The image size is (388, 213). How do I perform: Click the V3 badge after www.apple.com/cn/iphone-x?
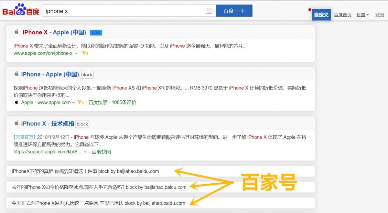[x=85, y=53]
